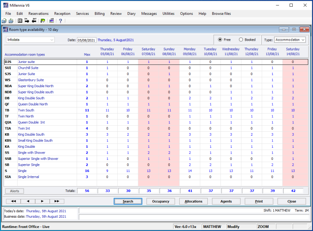Jump to last page with double-right arrow
This screenshot has height=231, width=313.
(57, 201)
